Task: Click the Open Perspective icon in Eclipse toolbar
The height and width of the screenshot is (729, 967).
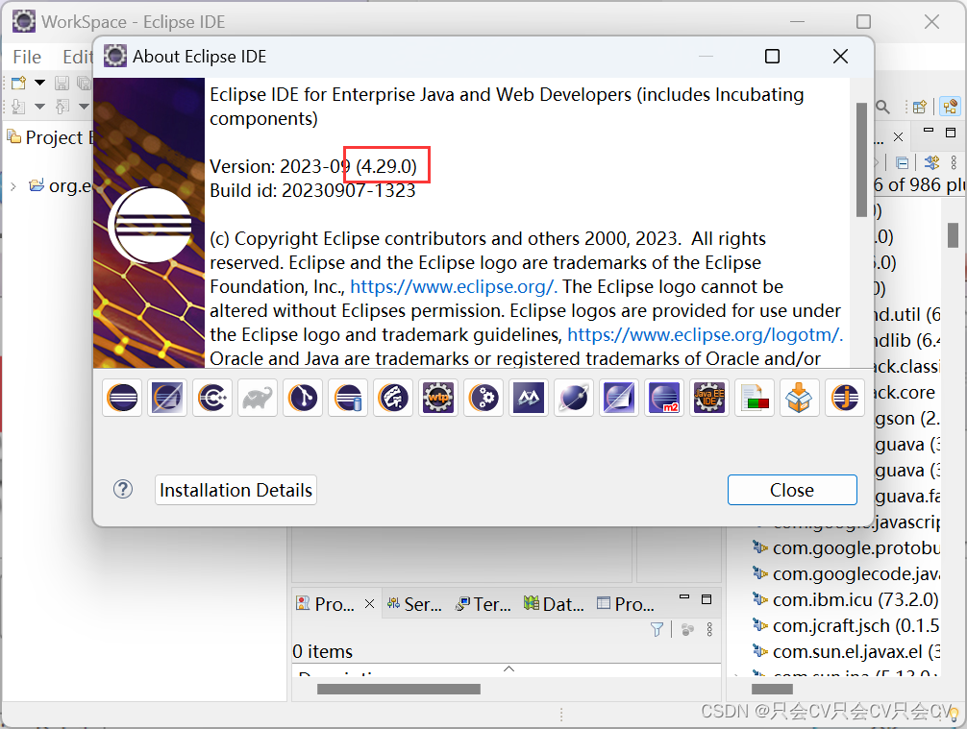Action: click(x=920, y=107)
